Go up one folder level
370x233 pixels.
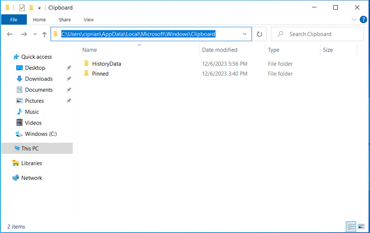[x=44, y=35]
